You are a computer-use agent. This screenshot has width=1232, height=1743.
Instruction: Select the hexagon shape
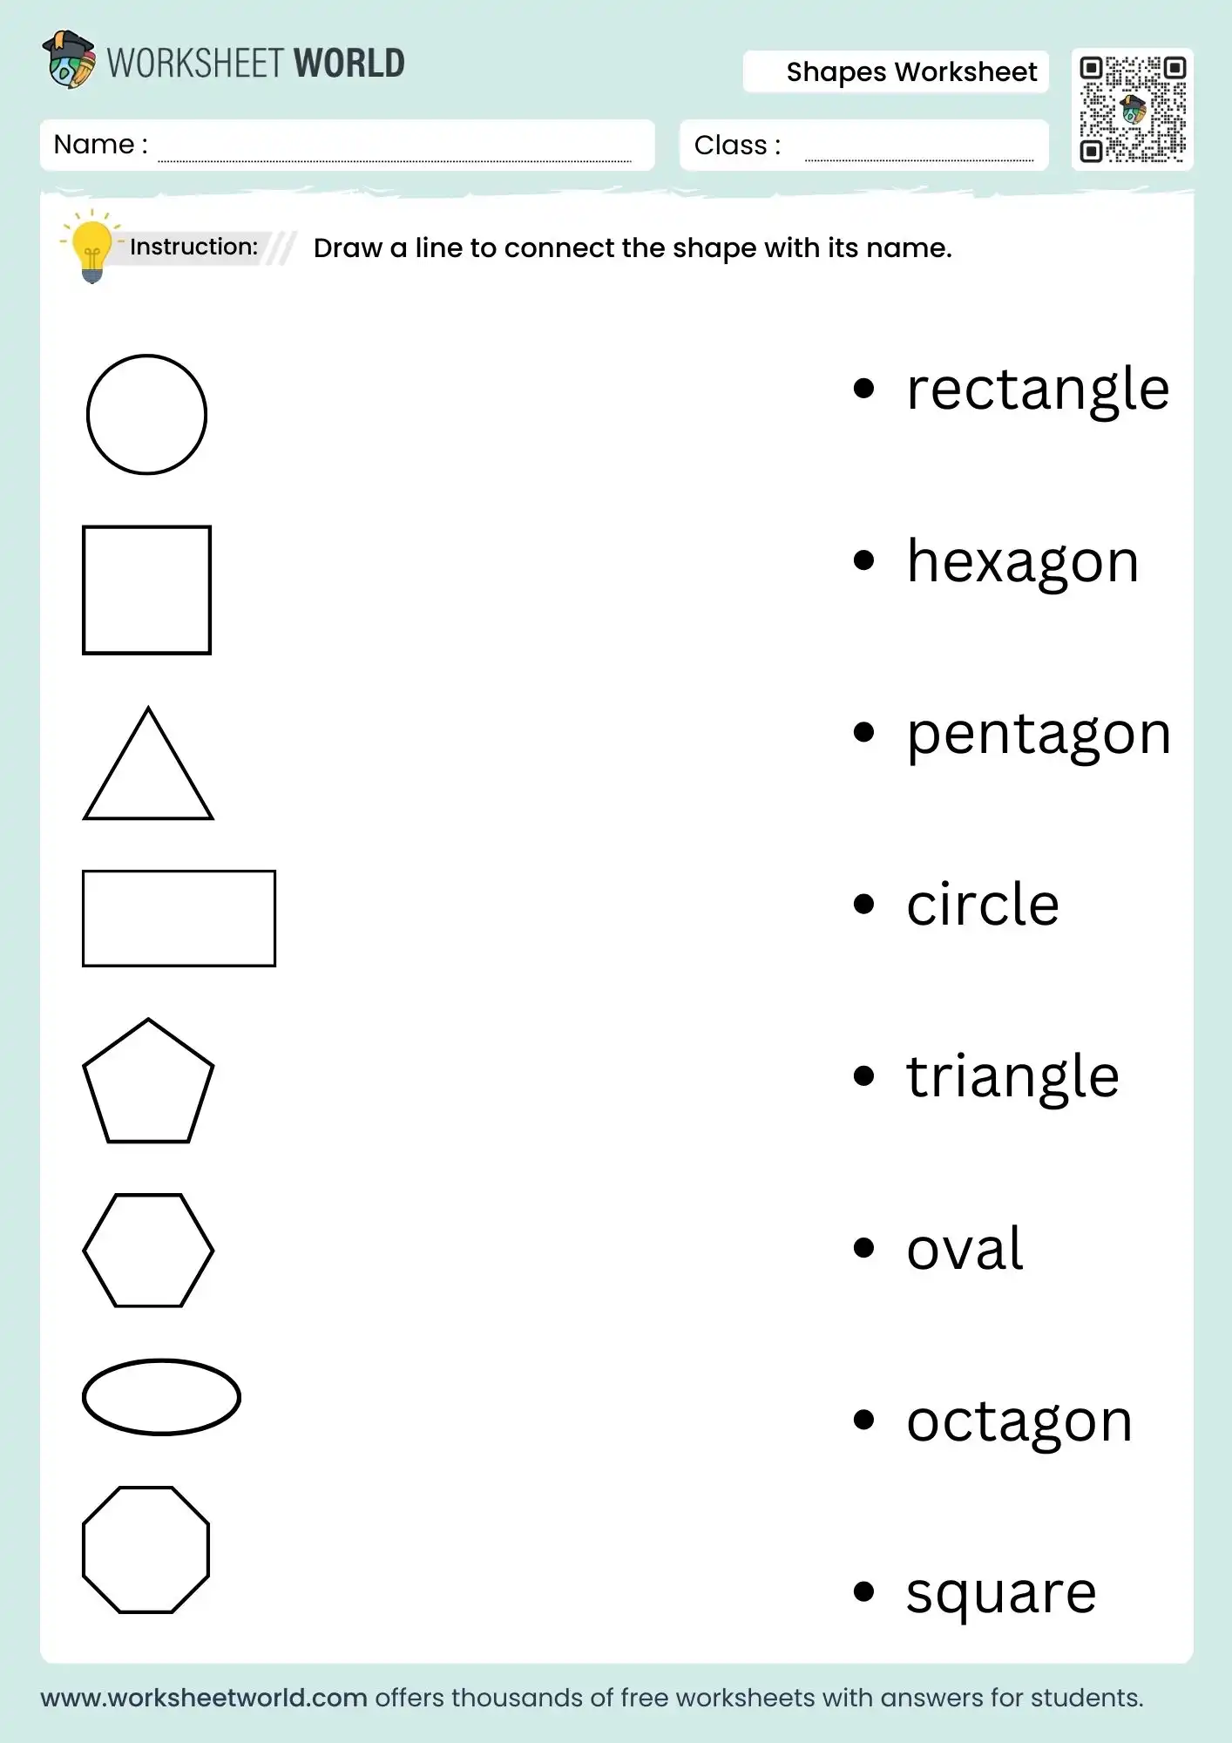(x=148, y=1251)
